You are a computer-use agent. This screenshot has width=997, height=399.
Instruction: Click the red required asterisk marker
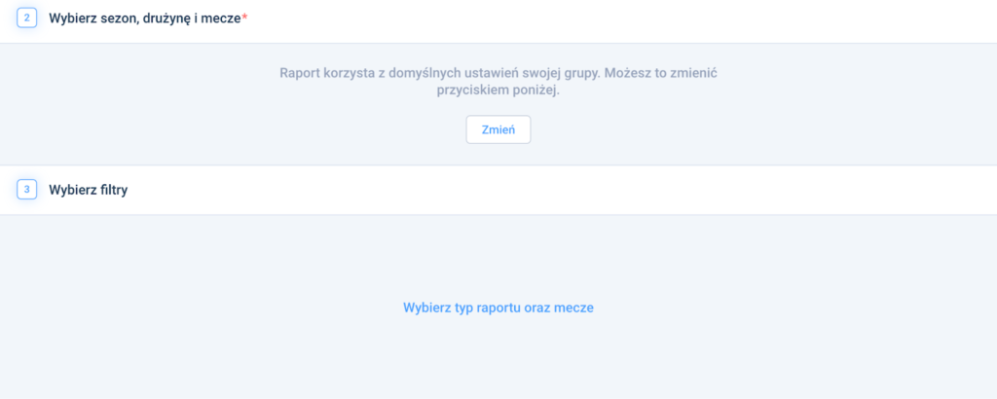(244, 18)
